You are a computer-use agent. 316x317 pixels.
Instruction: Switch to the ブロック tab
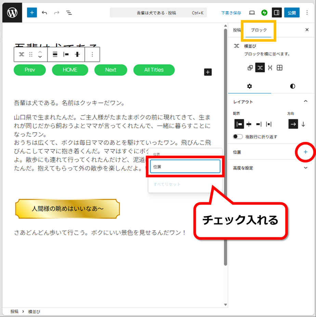click(x=259, y=30)
